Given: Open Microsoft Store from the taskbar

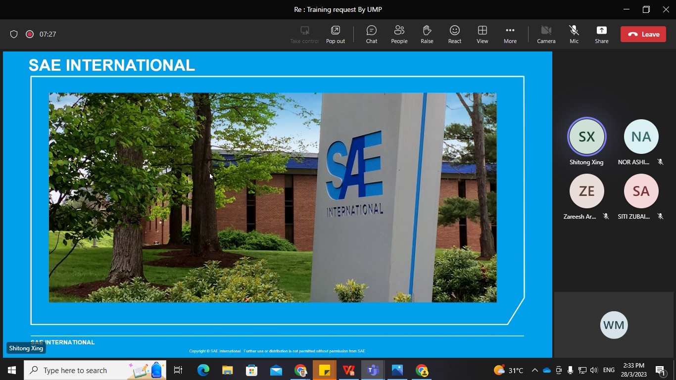Looking at the screenshot, I should tap(251, 370).
